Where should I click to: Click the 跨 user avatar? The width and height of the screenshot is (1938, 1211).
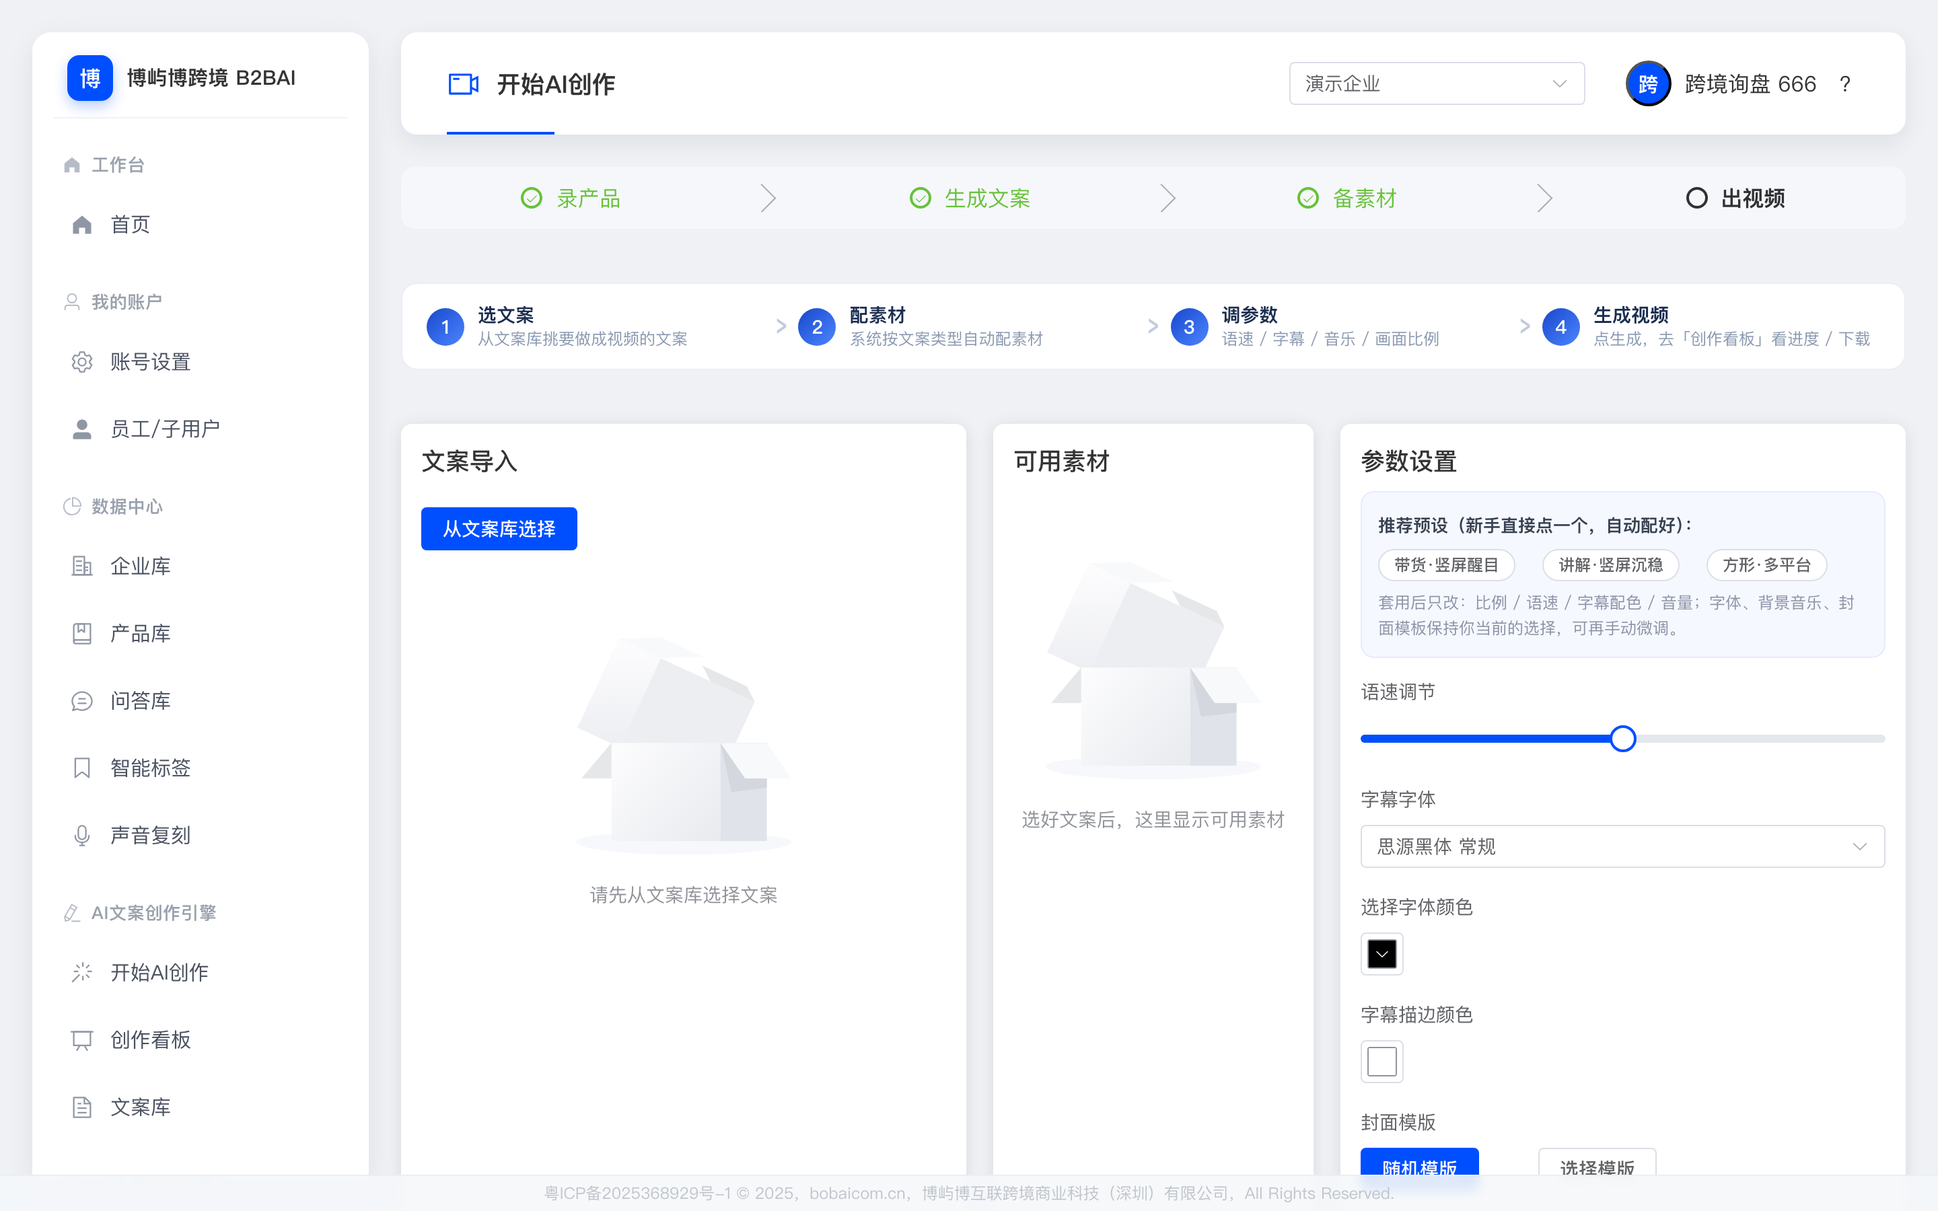click(1648, 83)
